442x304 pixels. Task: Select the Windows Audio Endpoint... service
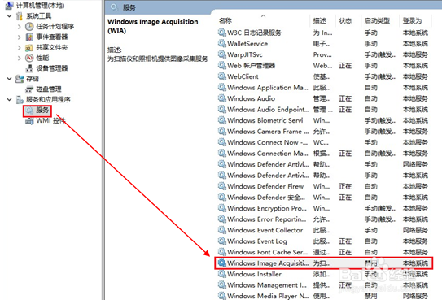268,109
